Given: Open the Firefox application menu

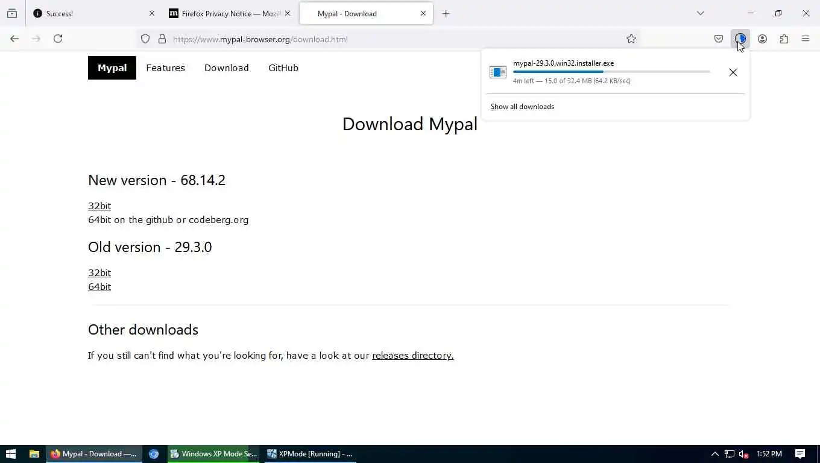Looking at the screenshot, I should 806,39.
